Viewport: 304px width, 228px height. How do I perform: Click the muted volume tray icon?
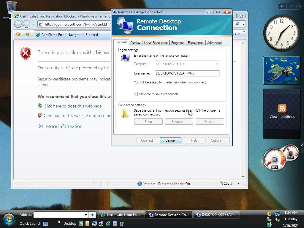point(278,219)
